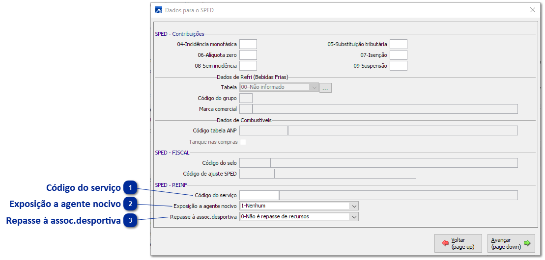Image resolution: width=545 pixels, height=260 pixels.
Task: Click the 04-Incidência monofásica field
Action: coord(248,44)
